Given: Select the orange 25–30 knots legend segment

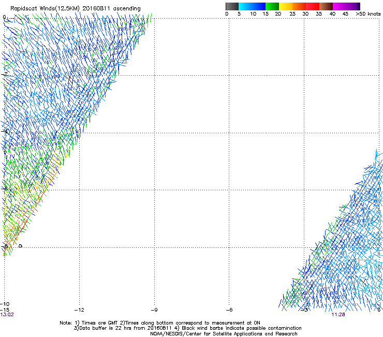Looking at the screenshot, I should 299,6.
